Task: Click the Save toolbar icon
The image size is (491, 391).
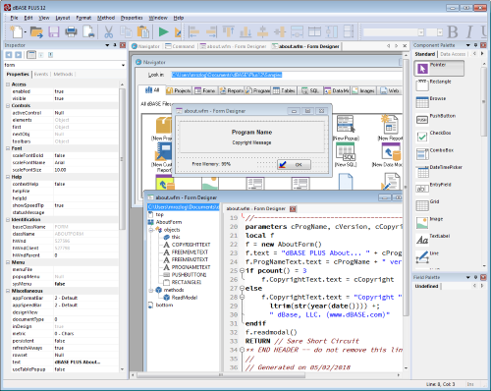Action: (54, 31)
